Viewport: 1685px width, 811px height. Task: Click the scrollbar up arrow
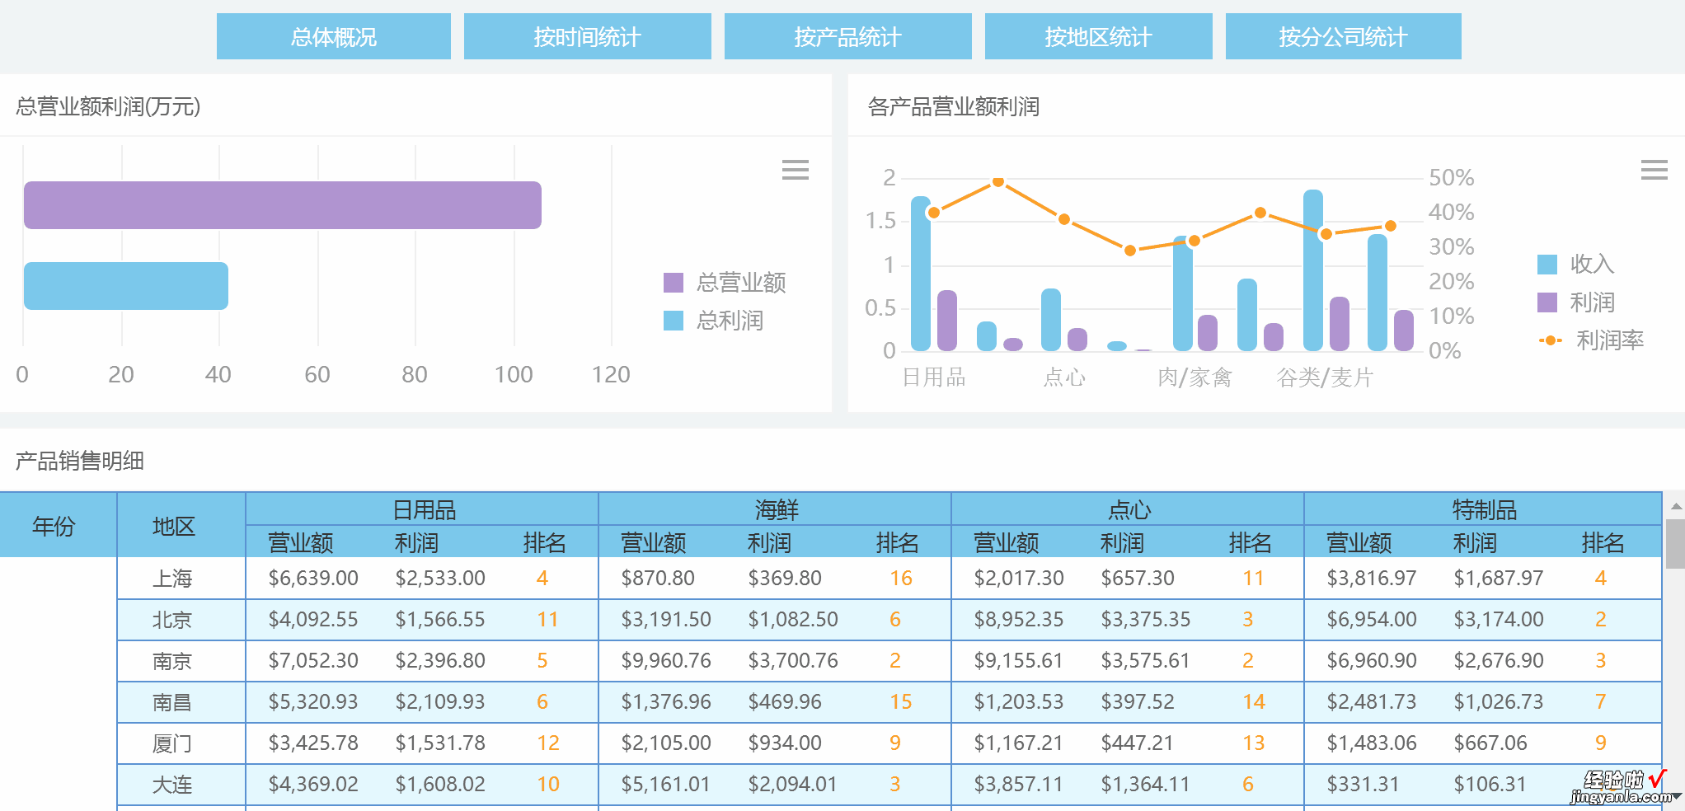(1675, 505)
